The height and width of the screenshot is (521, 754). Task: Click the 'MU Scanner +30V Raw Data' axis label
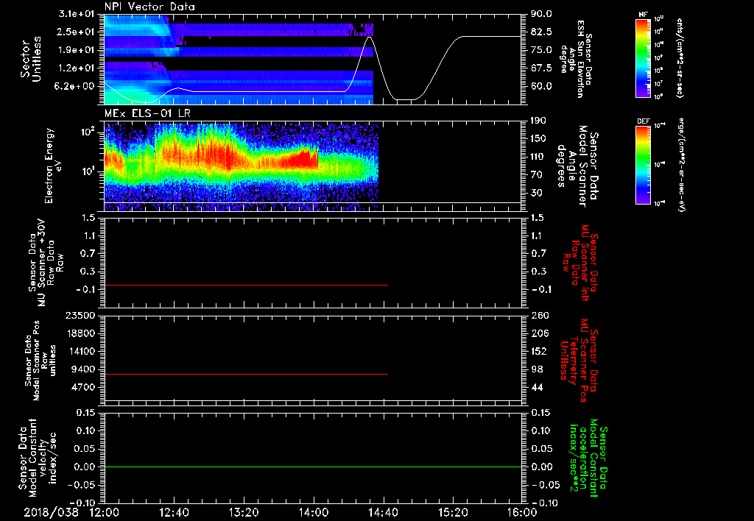(46, 263)
